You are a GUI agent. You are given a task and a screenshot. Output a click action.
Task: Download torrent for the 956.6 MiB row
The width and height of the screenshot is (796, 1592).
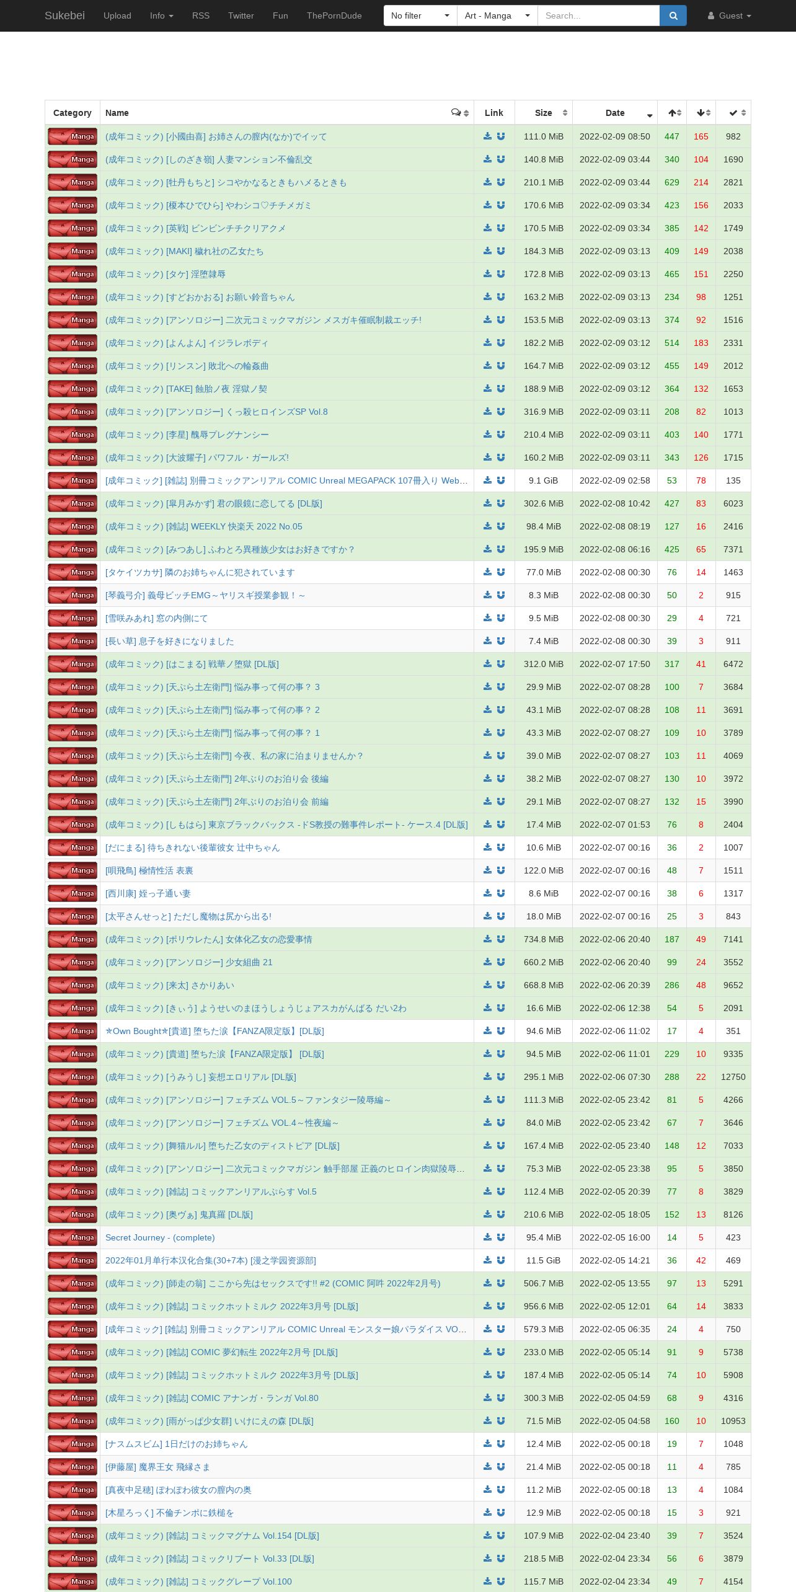tap(487, 1306)
